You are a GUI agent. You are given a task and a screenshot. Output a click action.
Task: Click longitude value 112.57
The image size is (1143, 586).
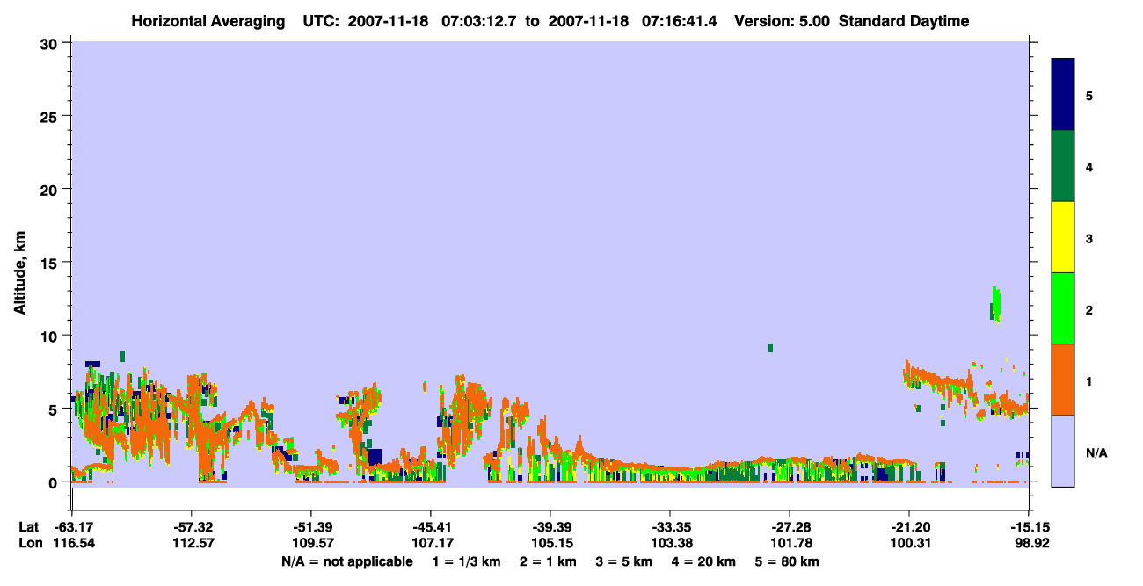(x=193, y=543)
